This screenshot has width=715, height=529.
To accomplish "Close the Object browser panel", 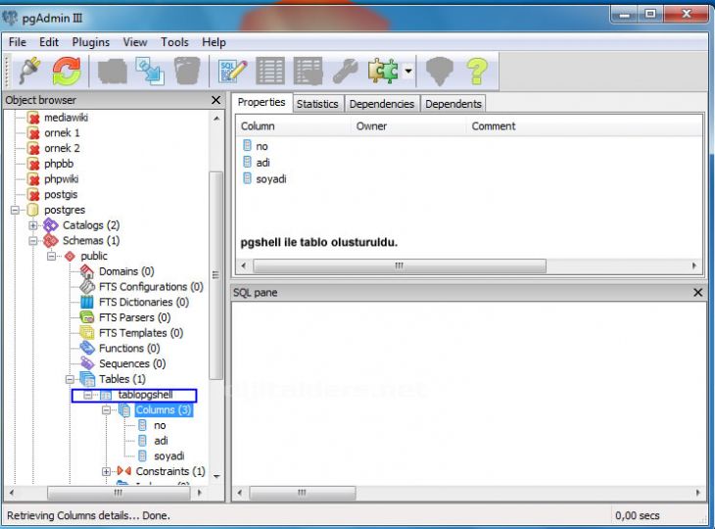I will click(x=216, y=100).
